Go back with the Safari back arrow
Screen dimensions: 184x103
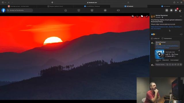coord(9,3)
